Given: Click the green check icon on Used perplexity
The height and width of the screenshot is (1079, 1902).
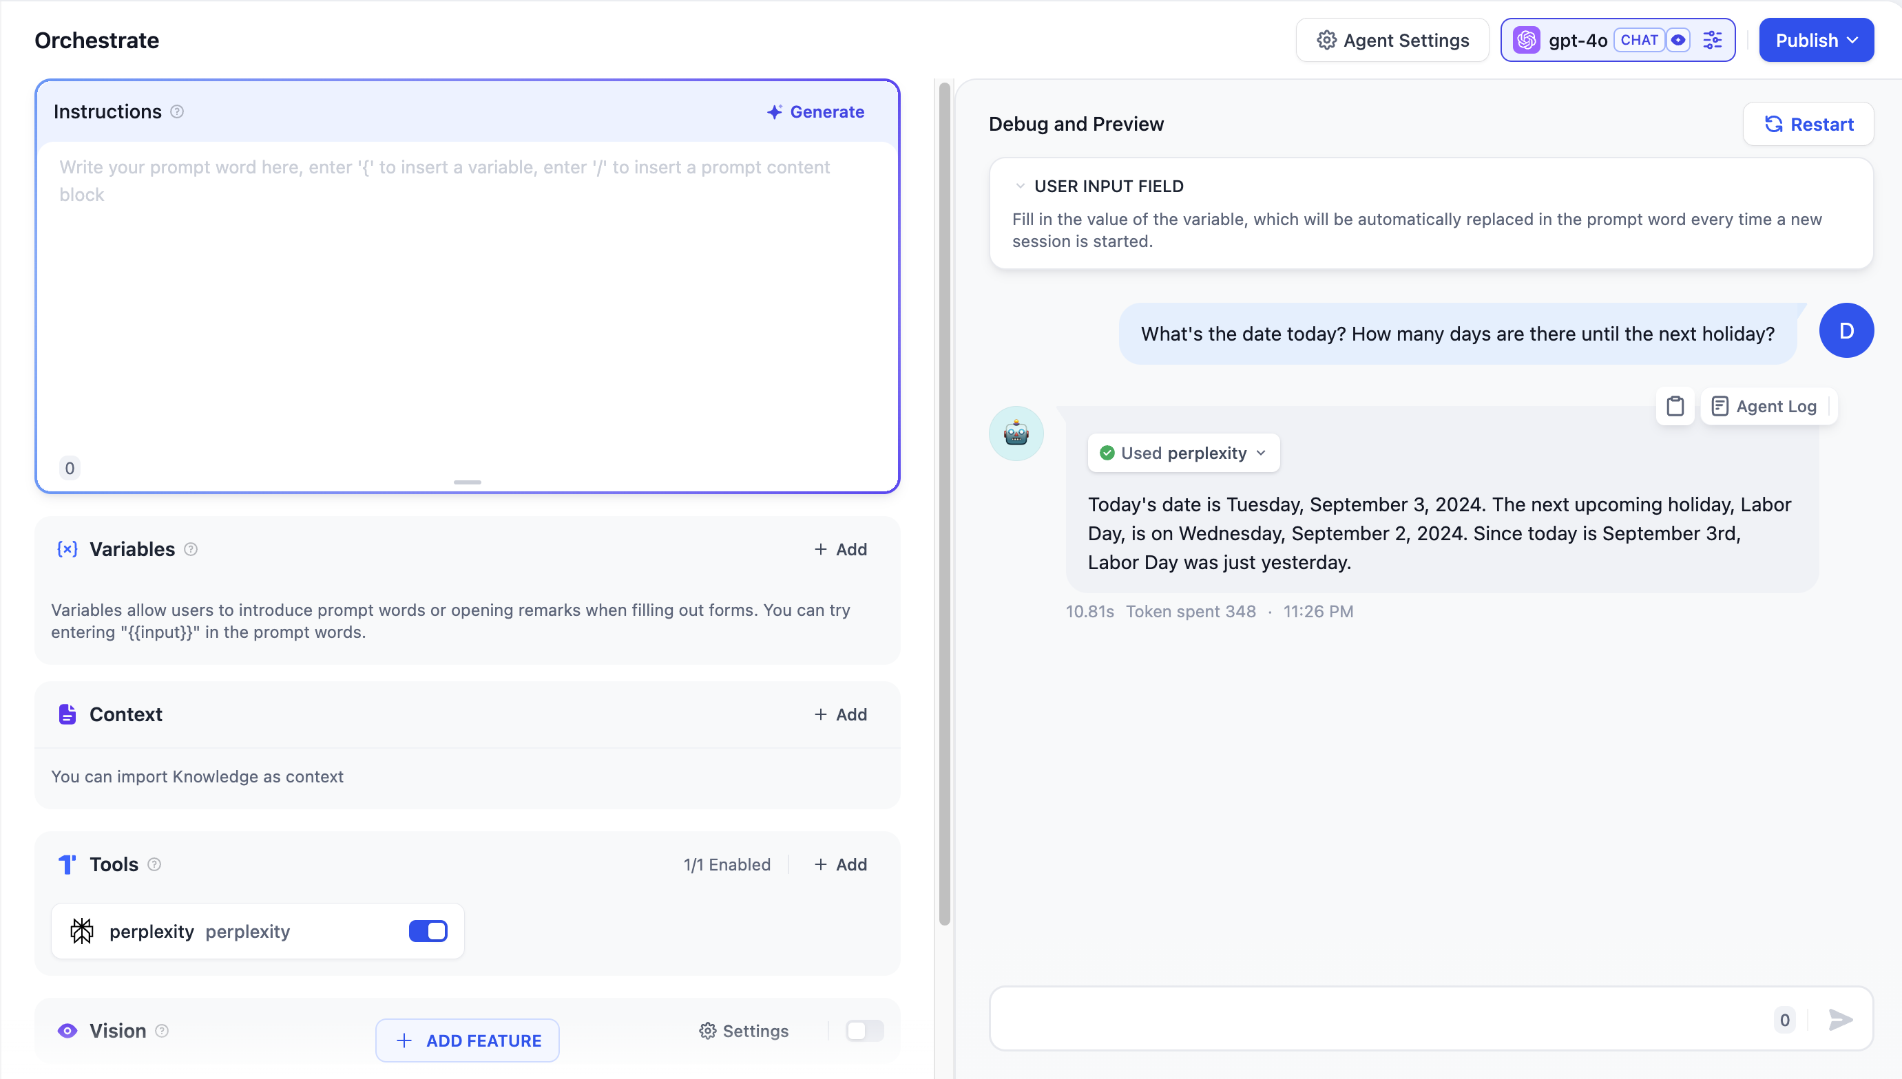Looking at the screenshot, I should (1107, 453).
